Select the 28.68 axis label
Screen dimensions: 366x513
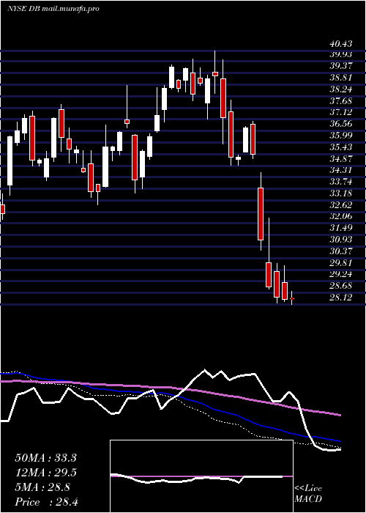340,286
